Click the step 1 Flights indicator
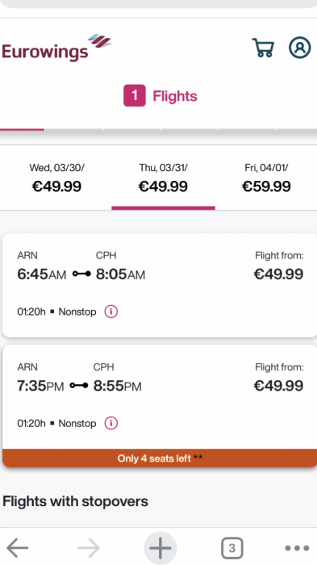This screenshot has width=317, height=565. (x=161, y=96)
